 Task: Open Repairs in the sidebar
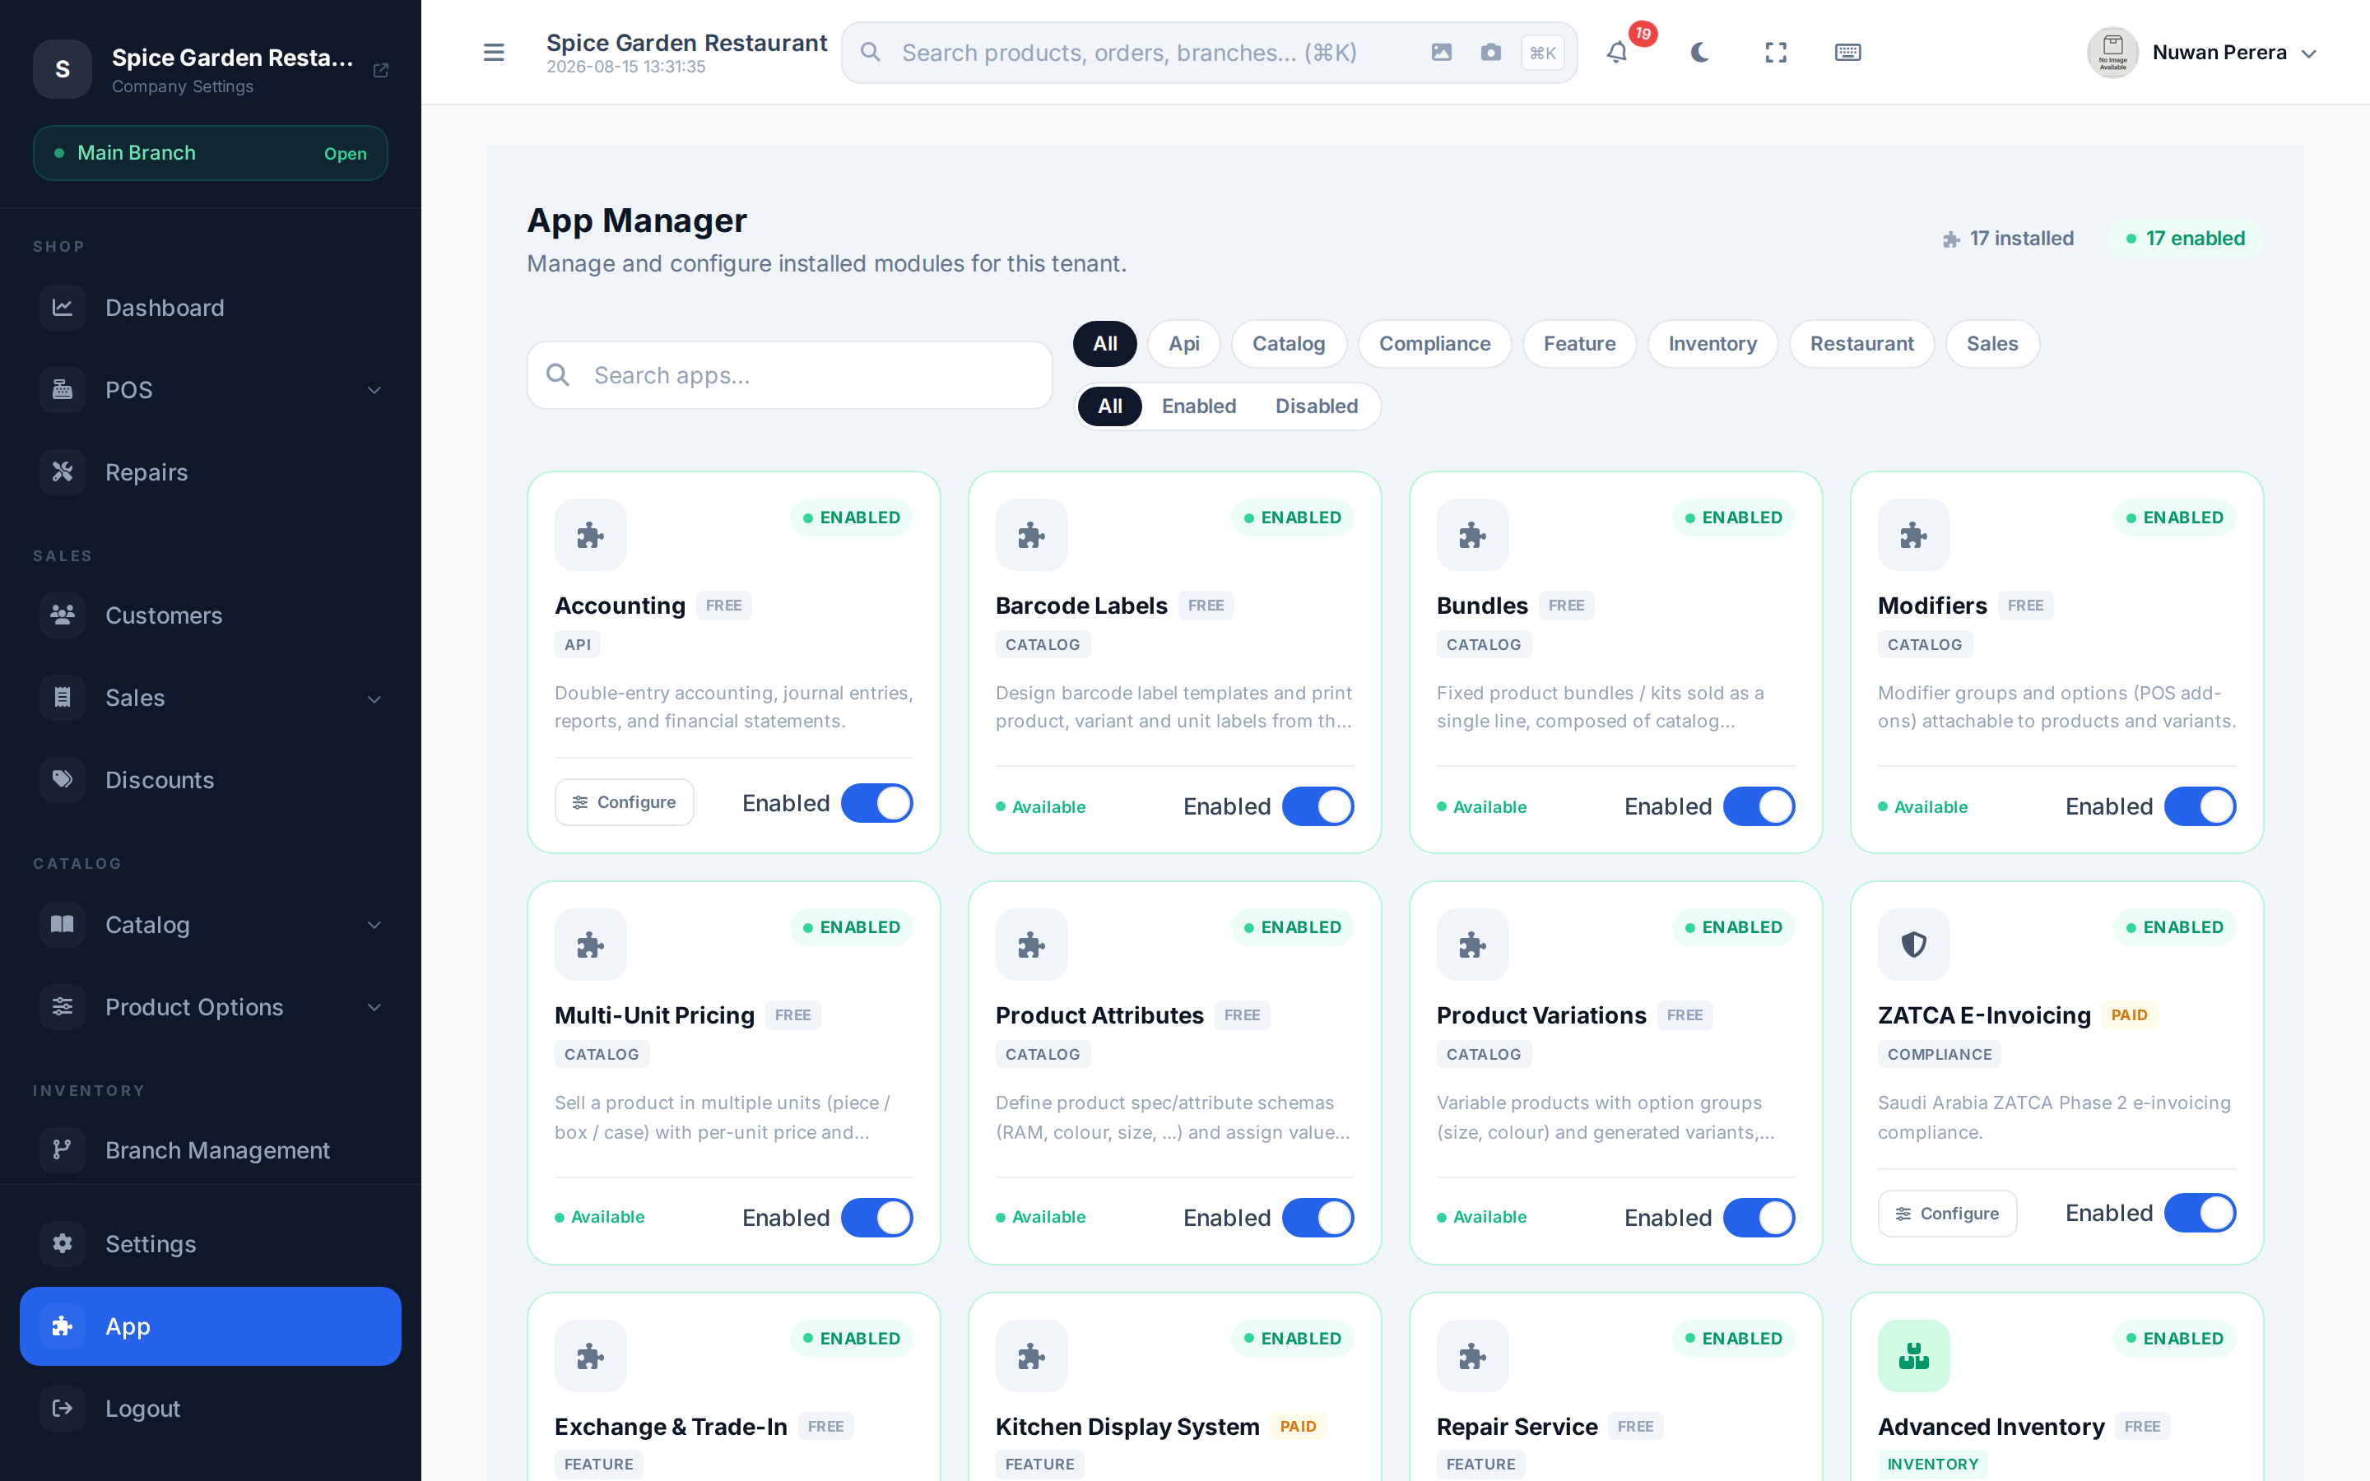[x=211, y=472]
